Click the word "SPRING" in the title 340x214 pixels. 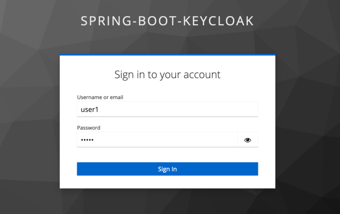coord(105,22)
